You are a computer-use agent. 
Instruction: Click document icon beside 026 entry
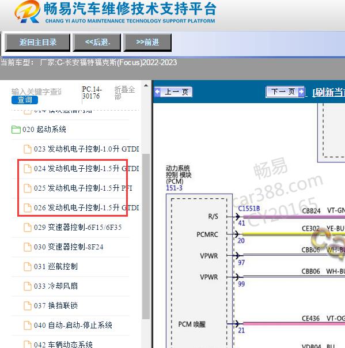click(28, 208)
